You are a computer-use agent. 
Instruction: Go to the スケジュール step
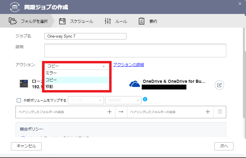coord(81,21)
